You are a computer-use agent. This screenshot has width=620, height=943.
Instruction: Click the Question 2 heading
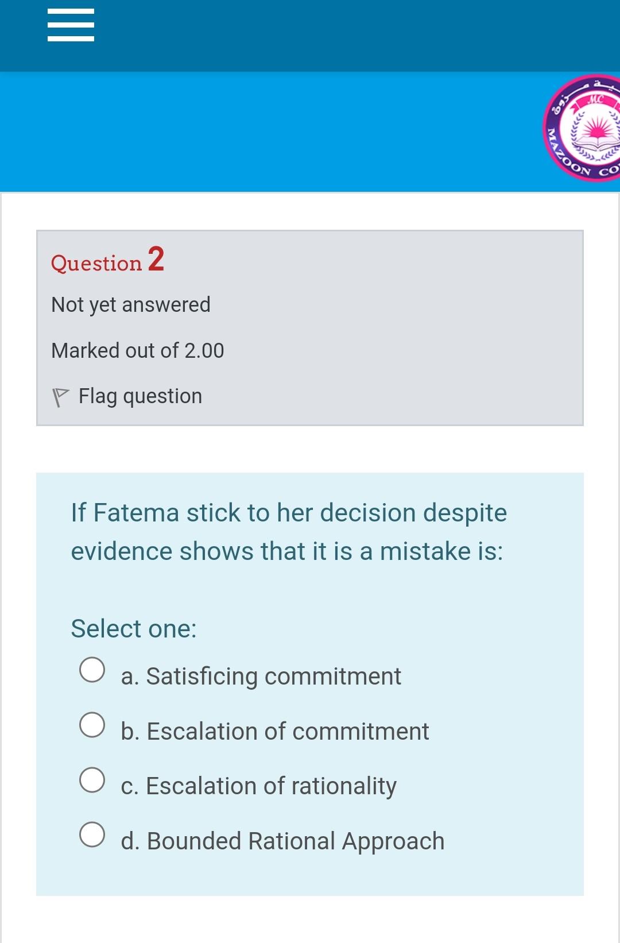[x=107, y=263]
